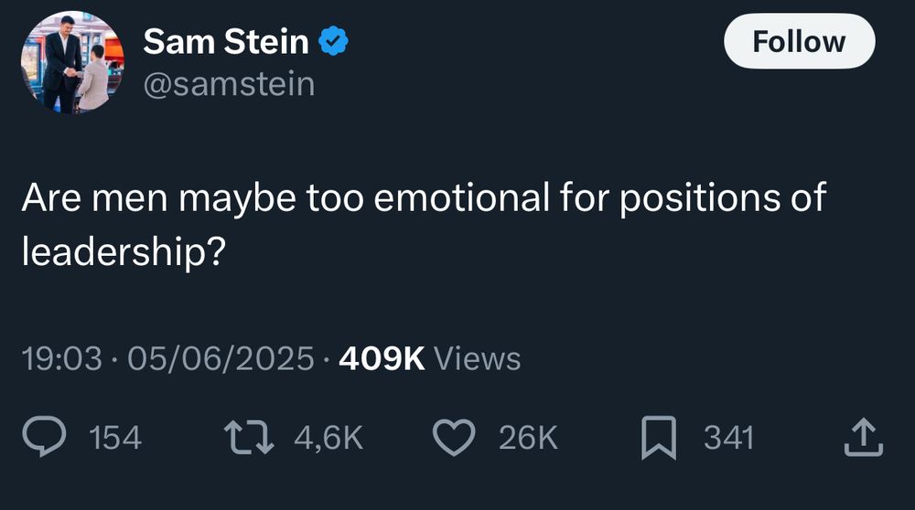View the 409K views count
The image size is (915, 510).
point(382,358)
